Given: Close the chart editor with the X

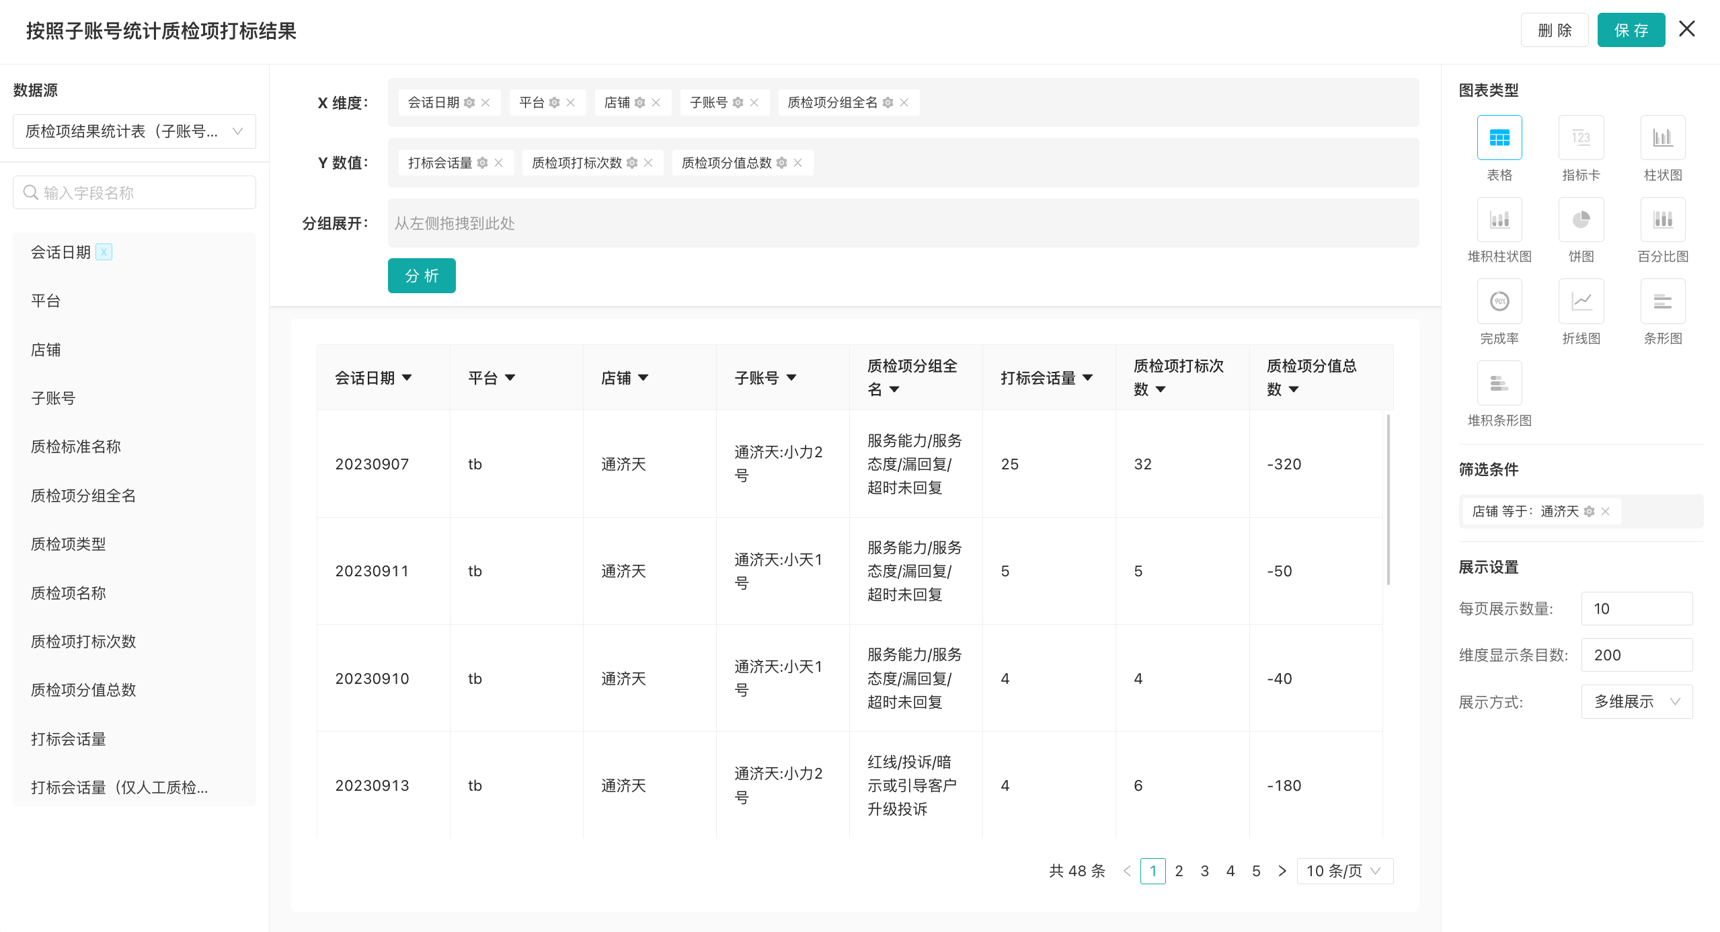Looking at the screenshot, I should (1686, 29).
